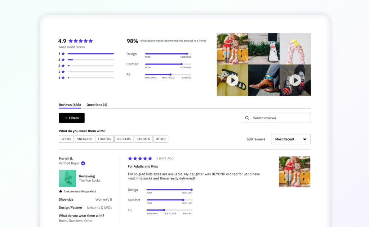Click the Comfort slider in Mariah's review
The image size is (369, 227).
(x=169, y=200)
